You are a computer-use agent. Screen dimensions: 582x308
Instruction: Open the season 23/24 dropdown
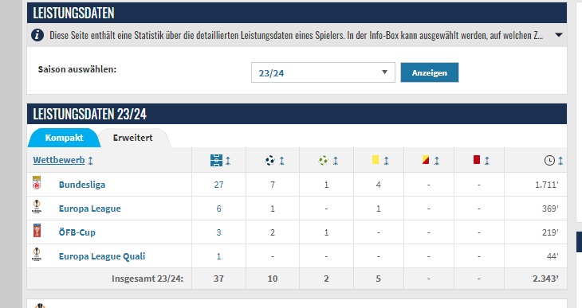[323, 72]
